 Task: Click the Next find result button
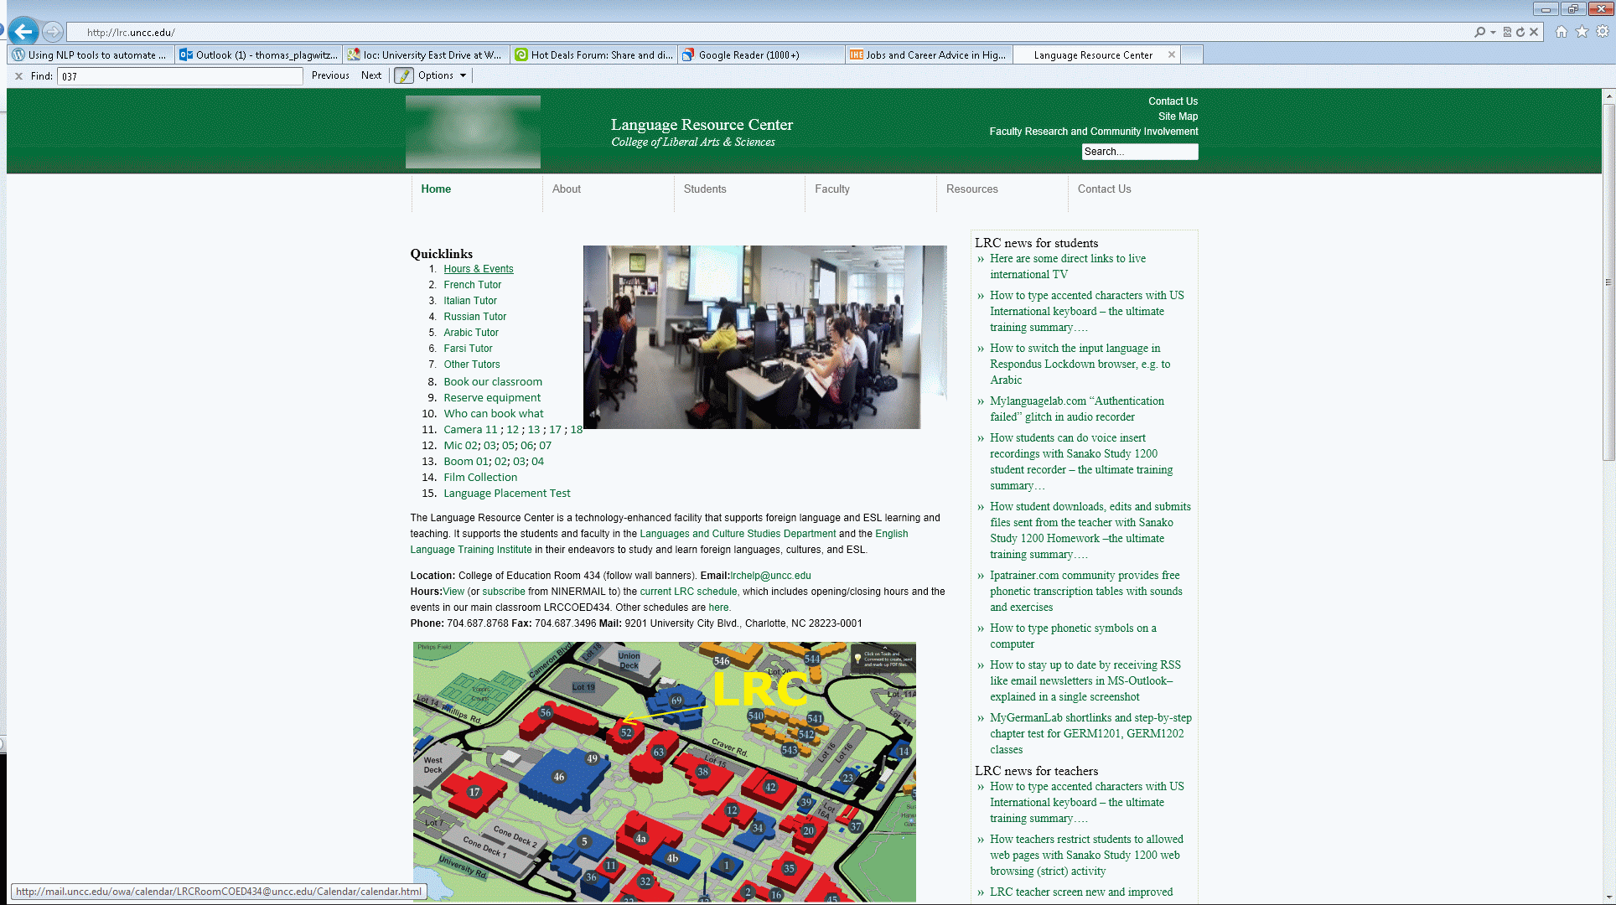[370, 75]
